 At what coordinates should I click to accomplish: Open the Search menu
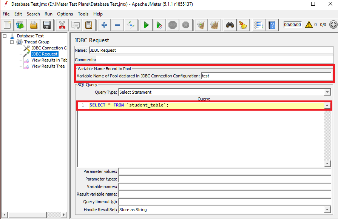(x=33, y=14)
